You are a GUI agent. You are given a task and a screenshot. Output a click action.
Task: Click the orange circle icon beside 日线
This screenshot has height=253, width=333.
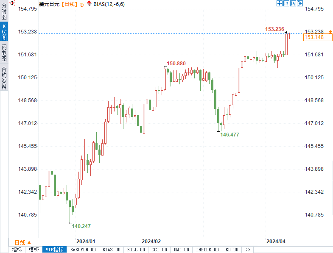tap(81, 4)
